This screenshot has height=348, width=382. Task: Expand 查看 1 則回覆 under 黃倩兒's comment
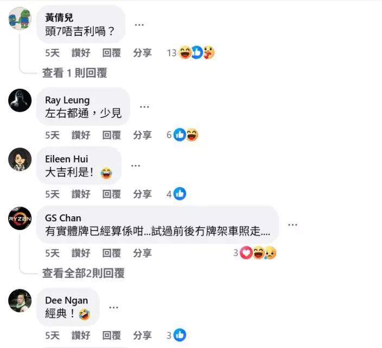74,73
